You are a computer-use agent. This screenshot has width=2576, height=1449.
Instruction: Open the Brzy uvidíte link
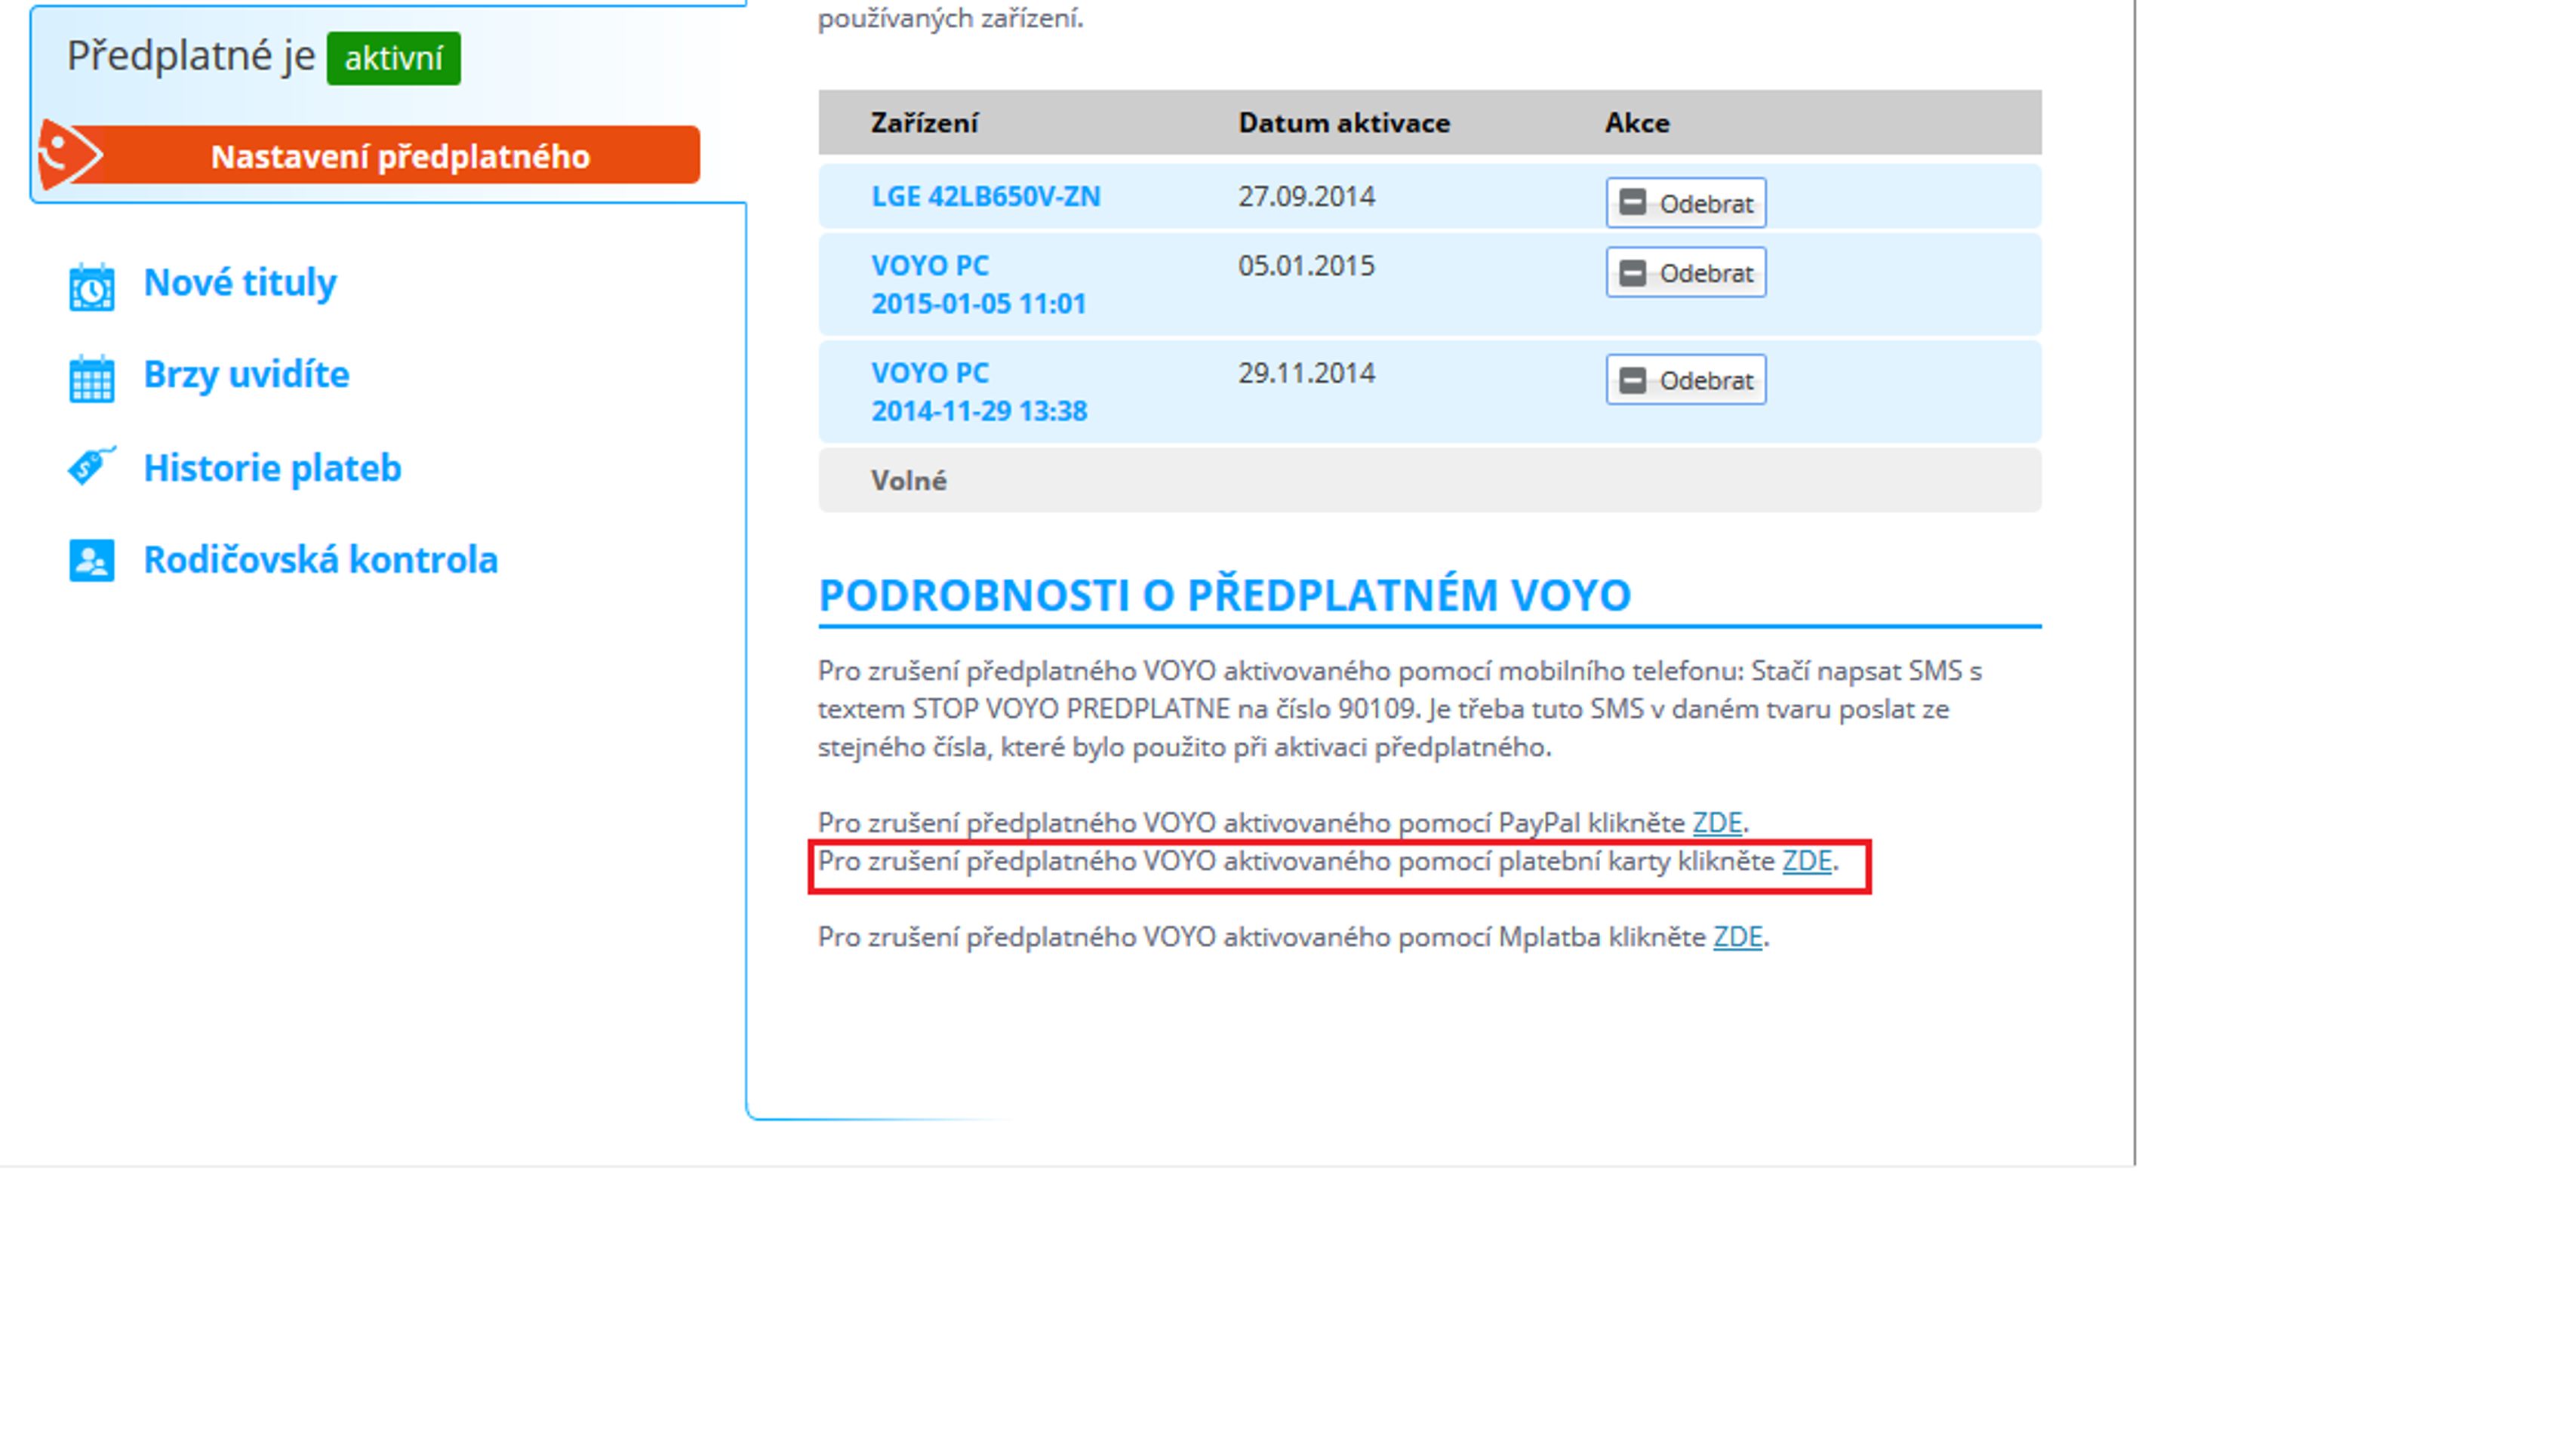pos(246,375)
